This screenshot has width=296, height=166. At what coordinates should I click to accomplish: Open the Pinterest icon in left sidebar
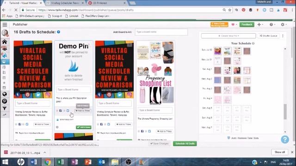point(5,101)
